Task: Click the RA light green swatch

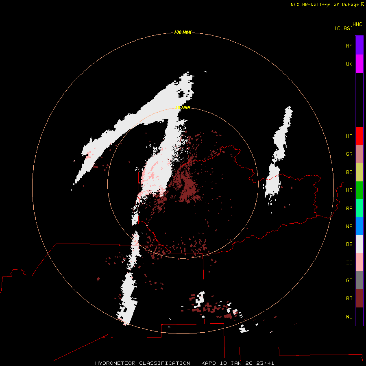Action: 359,208
